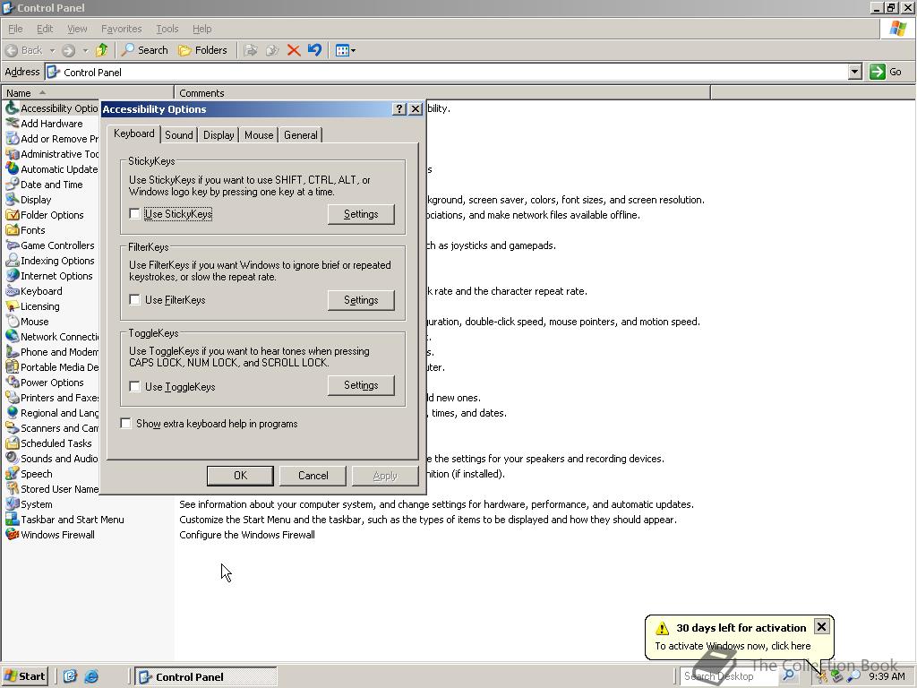The image size is (917, 688).
Task: Toggle the Folders toolbar button
Action: click(202, 50)
